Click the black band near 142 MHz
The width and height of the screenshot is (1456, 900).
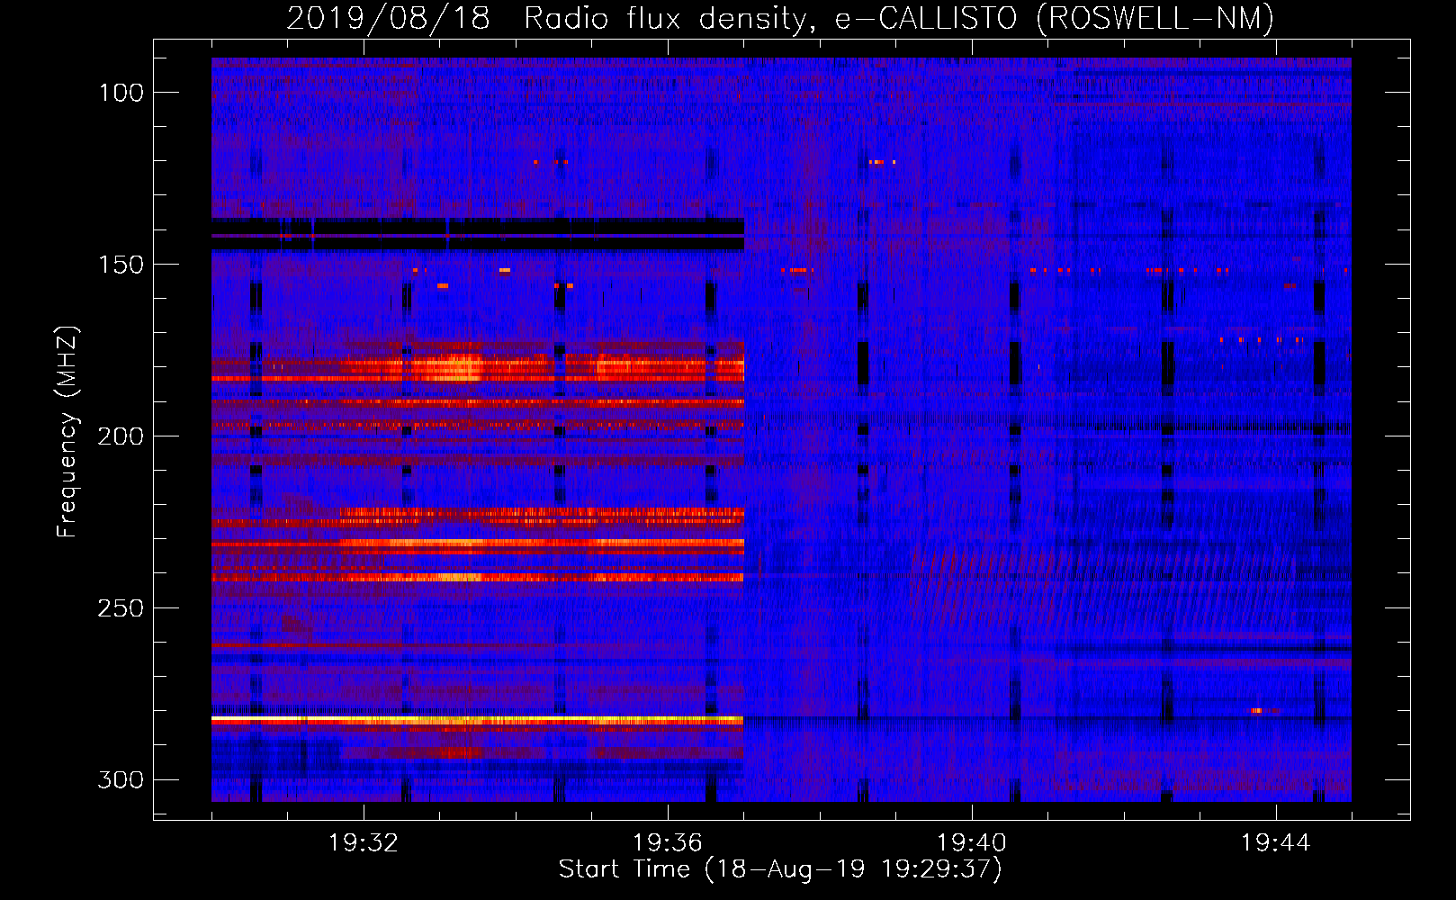(x=478, y=234)
